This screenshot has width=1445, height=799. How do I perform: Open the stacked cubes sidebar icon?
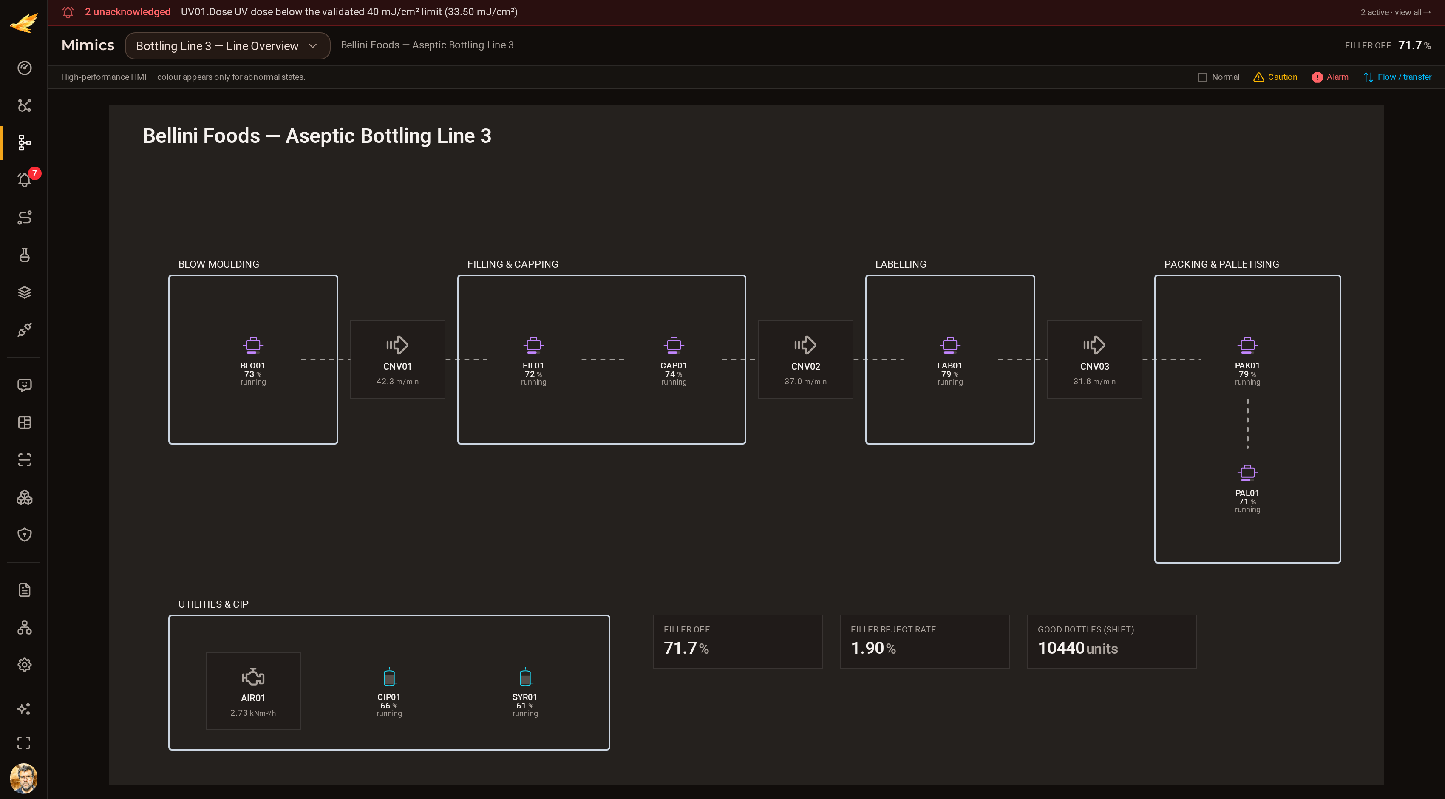[24, 497]
